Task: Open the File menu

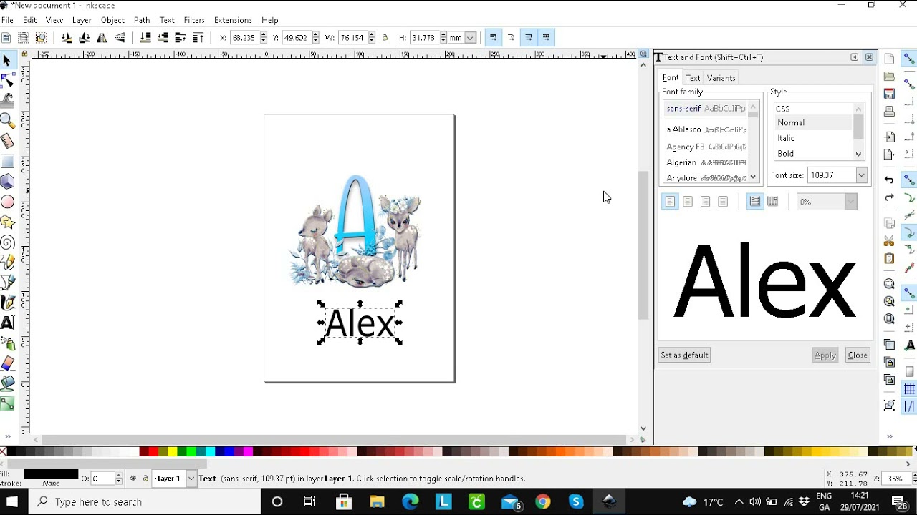Action: coord(7,20)
